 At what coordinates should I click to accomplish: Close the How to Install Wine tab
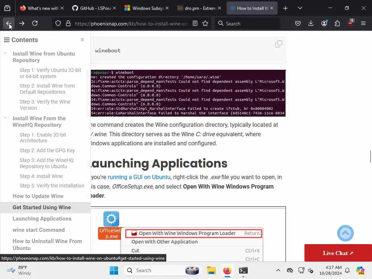click(272, 8)
